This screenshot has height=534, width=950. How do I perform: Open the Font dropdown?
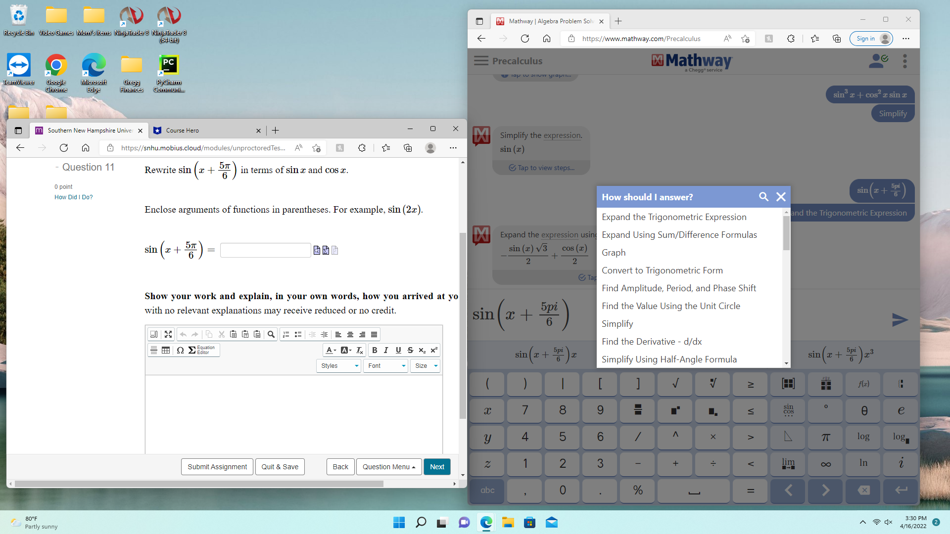tap(385, 366)
